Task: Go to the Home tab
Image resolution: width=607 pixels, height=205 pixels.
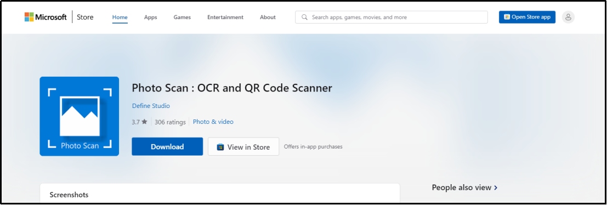Action: click(x=120, y=17)
